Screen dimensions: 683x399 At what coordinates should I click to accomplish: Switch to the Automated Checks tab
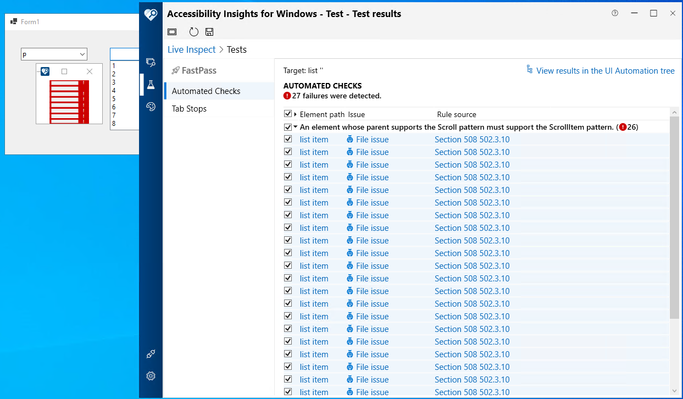(219, 91)
